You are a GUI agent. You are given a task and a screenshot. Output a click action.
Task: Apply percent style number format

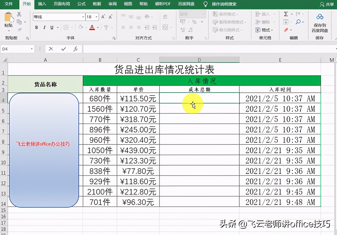(x=194, y=22)
